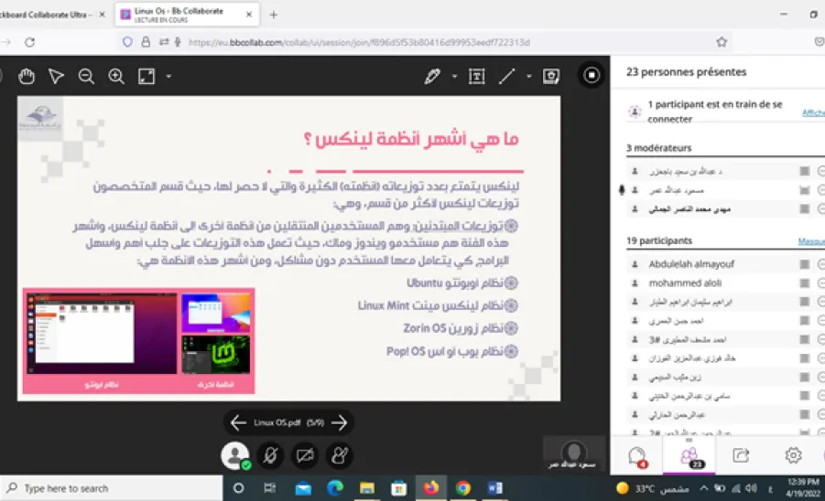Switch to Blackboard Collaborate Ultra browser tab
This screenshot has width=825, height=501.
coord(48,15)
